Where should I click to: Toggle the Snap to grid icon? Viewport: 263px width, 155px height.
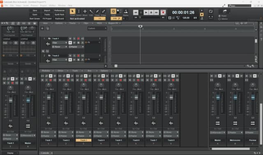click(x=113, y=11)
